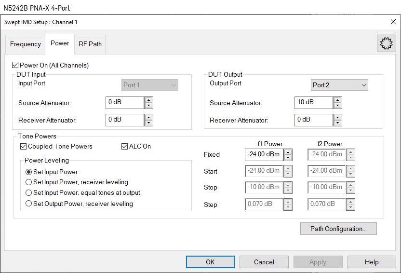Click the Fixed f1 Power input field
401x273 pixels.
(x=264, y=154)
